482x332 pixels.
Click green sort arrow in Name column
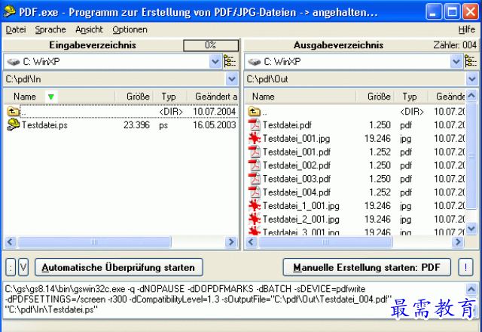51,97
